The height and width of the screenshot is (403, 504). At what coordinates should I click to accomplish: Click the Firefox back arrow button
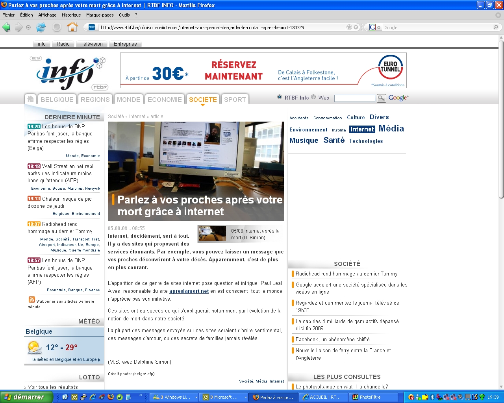(6, 27)
